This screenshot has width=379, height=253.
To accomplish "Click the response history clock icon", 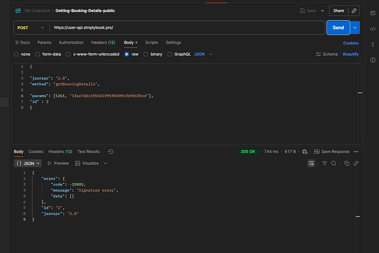I will (x=110, y=151).
